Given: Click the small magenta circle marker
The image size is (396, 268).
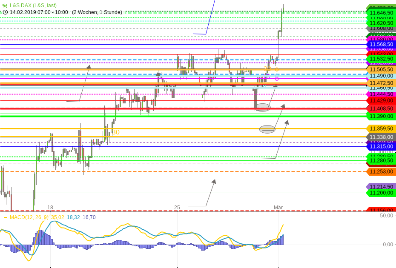Looking at the screenshot, I should (x=277, y=79).
